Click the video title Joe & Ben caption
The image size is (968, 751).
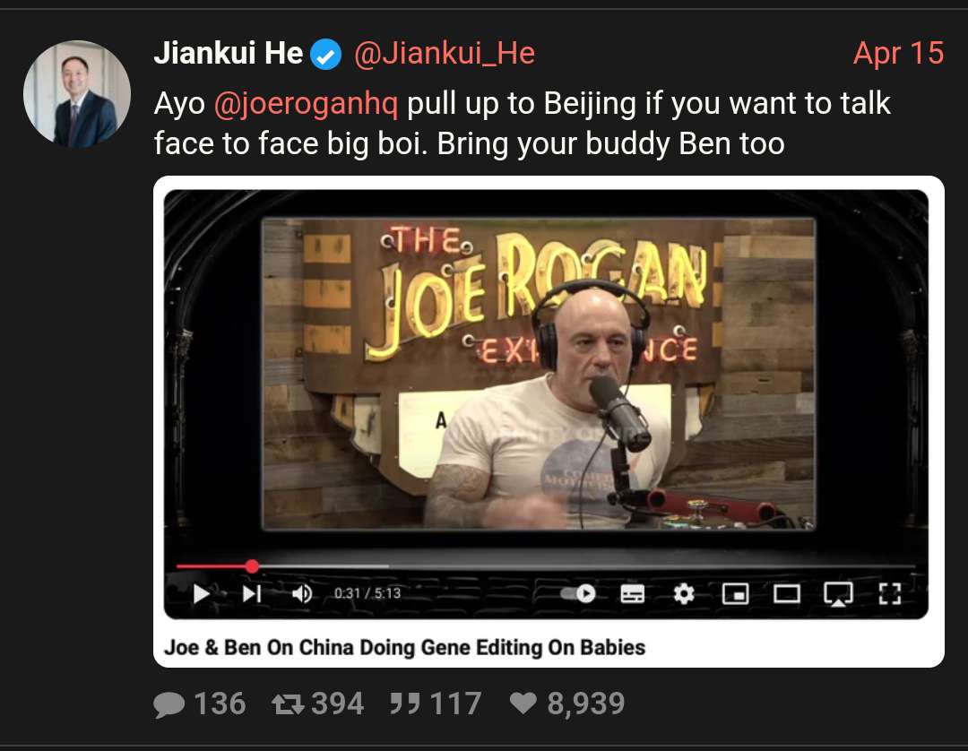click(405, 647)
